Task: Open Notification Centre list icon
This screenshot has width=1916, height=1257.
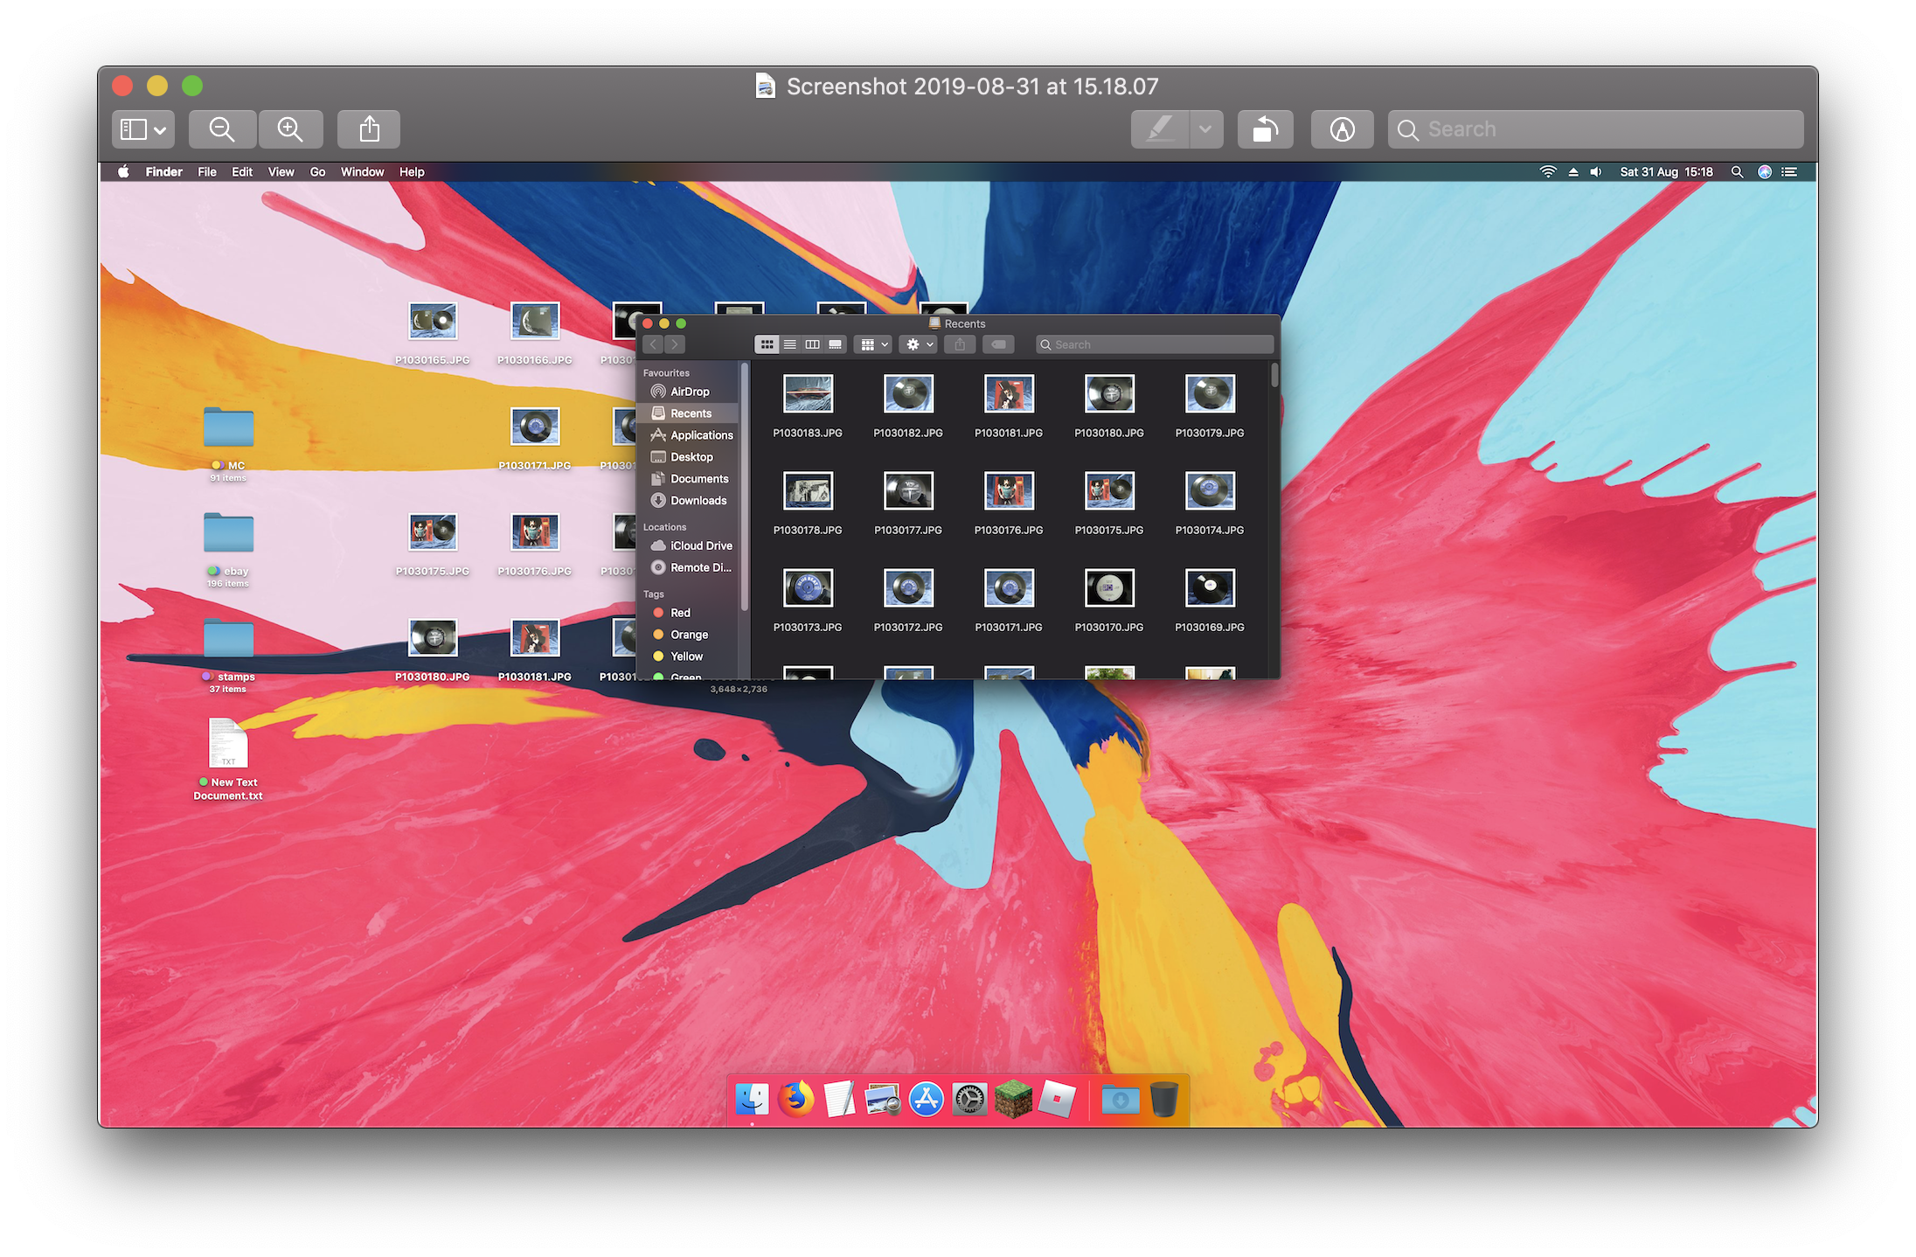Action: [x=1789, y=172]
